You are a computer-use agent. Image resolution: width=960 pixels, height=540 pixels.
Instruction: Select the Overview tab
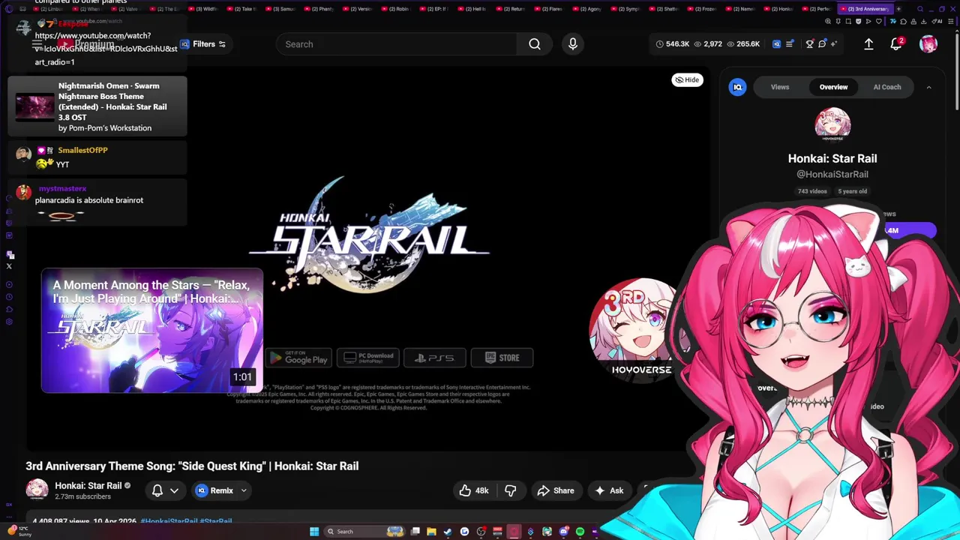(x=833, y=87)
